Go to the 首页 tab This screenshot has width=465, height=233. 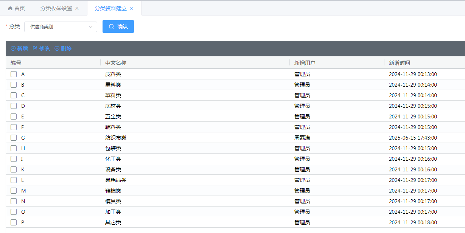19,8
